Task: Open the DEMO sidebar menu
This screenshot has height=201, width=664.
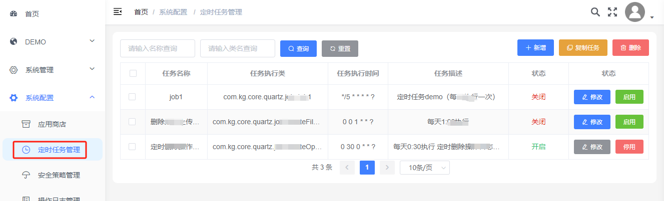Action: [53, 42]
